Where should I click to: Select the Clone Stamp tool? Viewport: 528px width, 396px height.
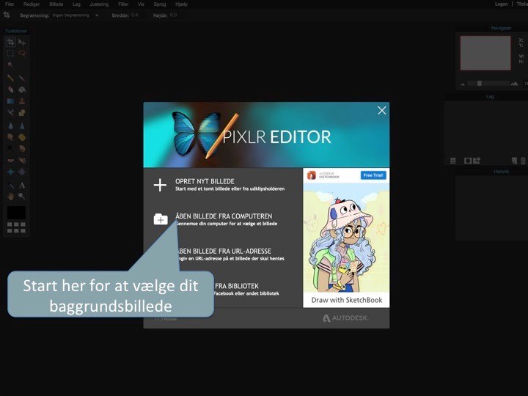[22, 101]
